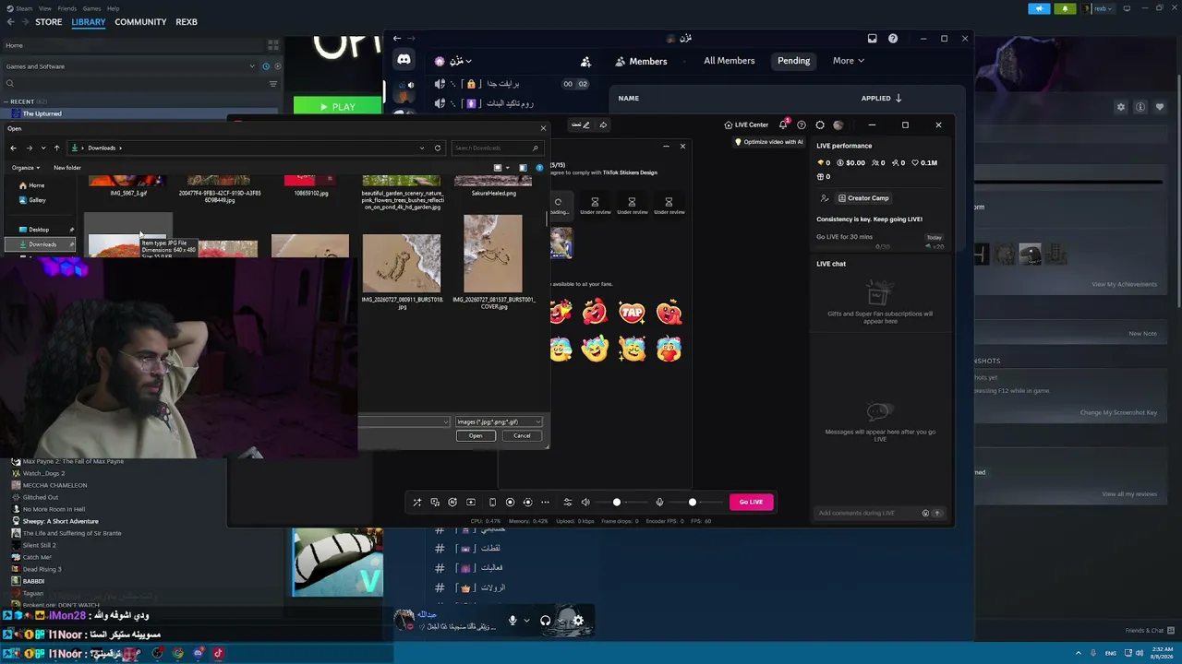Select Desktop in dialog navigation pane

(x=38, y=230)
